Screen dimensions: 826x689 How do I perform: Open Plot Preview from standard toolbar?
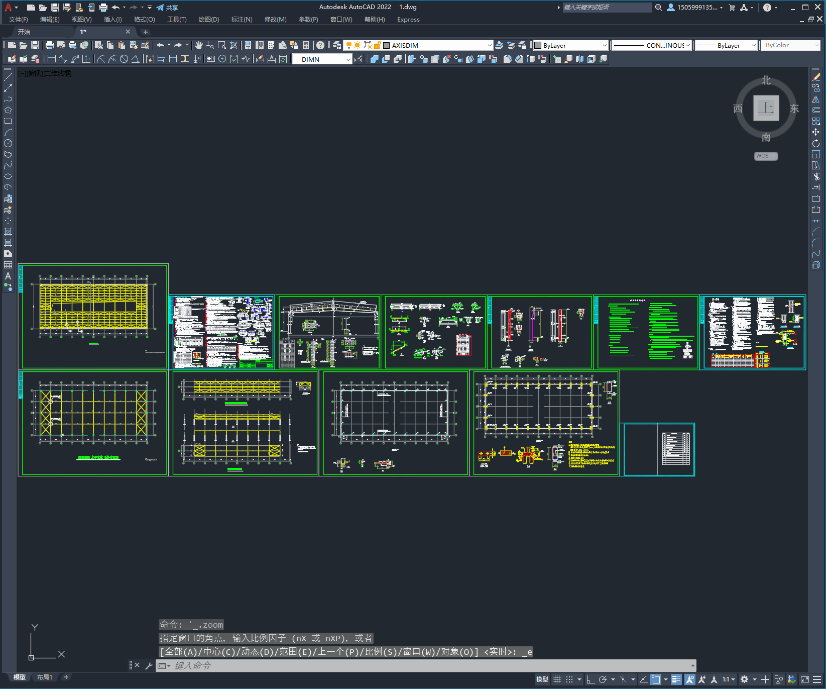click(61, 45)
